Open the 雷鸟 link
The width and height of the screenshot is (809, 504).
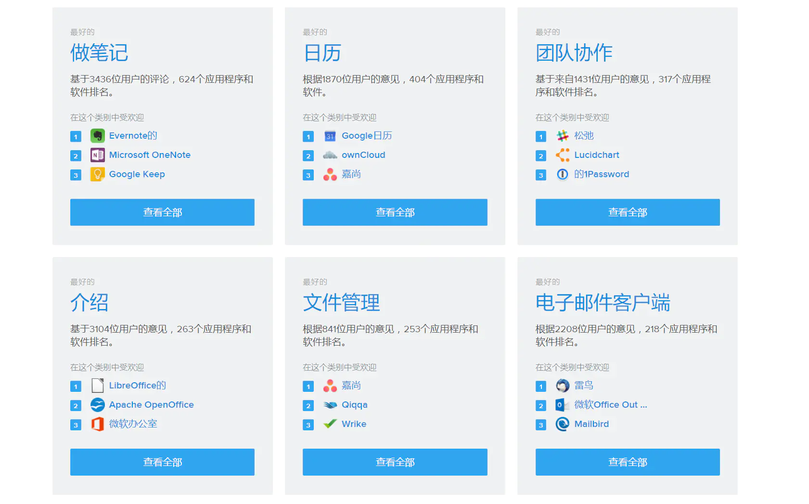(x=584, y=386)
